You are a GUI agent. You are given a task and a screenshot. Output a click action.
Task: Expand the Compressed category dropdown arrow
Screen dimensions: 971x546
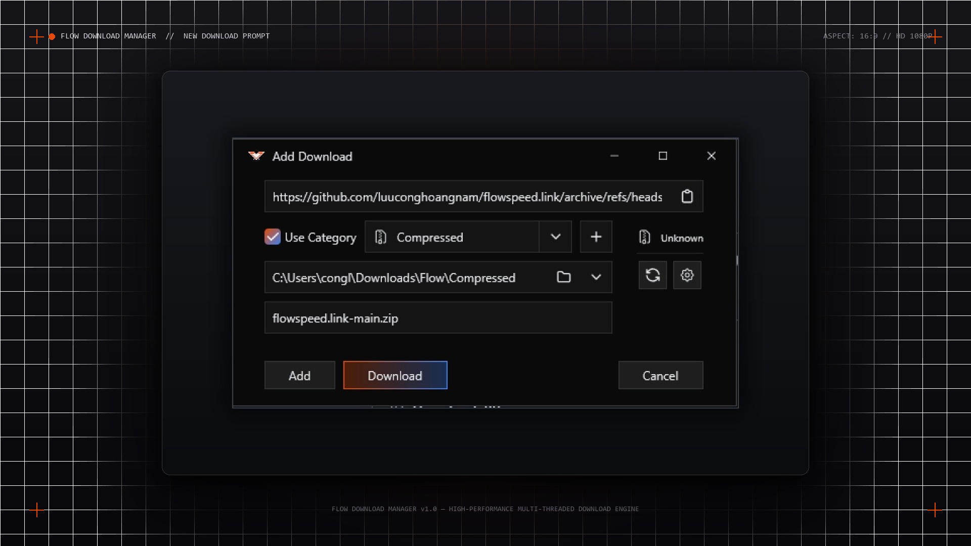555,237
